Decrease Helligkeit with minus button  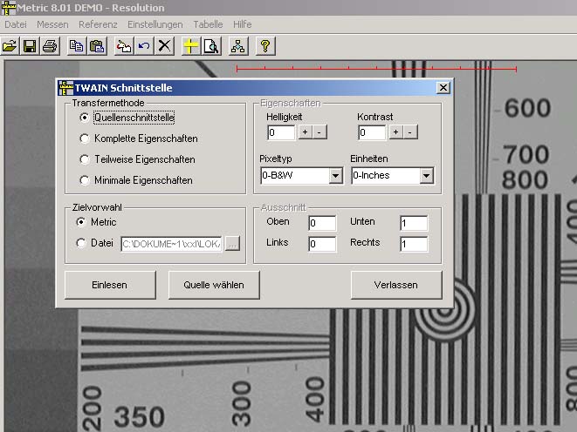[x=319, y=132]
